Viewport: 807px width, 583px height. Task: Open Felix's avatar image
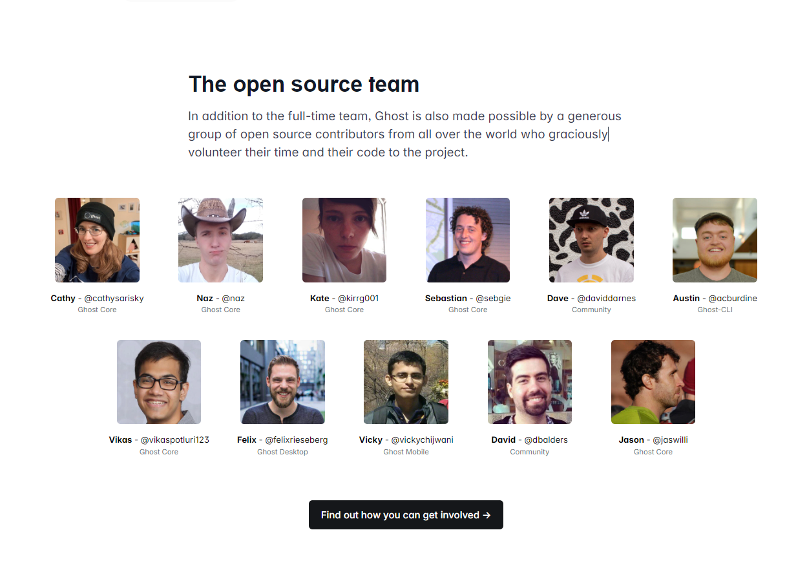pyautogui.click(x=282, y=382)
